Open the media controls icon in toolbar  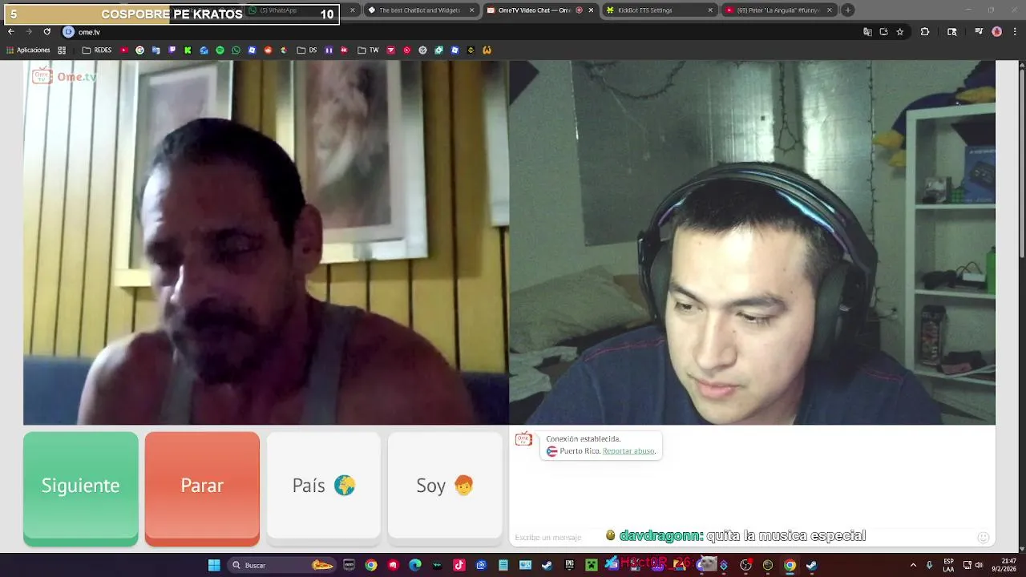[x=979, y=32]
